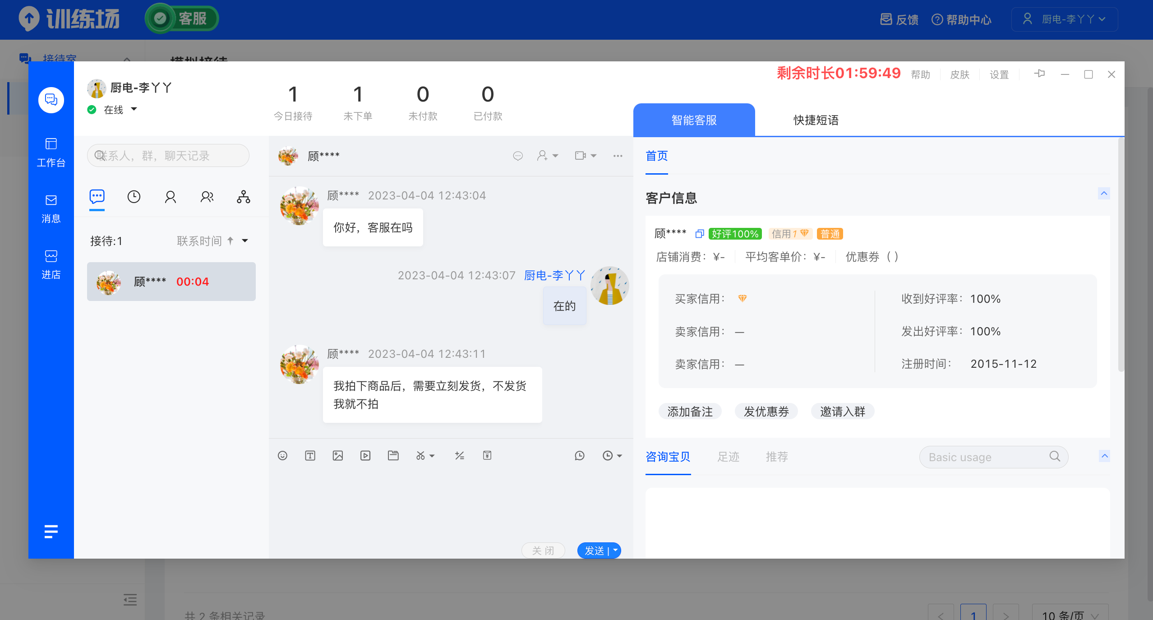Select the 首页 tab
Image resolution: width=1153 pixels, height=620 pixels.
click(x=657, y=156)
